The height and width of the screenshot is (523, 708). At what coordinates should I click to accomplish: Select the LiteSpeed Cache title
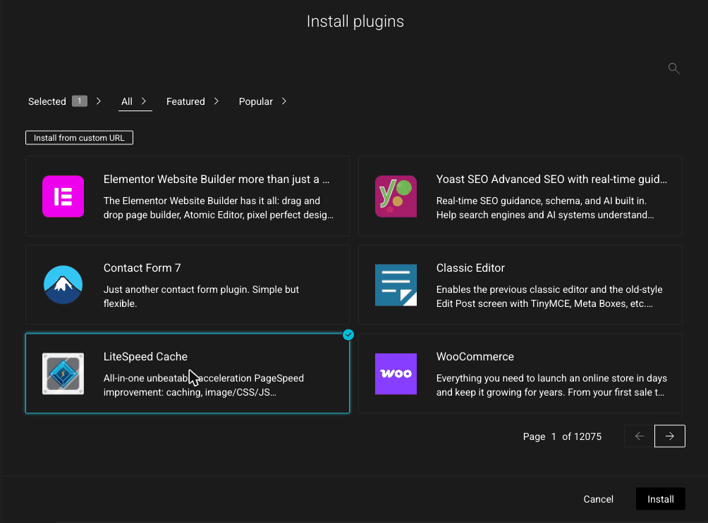(x=145, y=357)
